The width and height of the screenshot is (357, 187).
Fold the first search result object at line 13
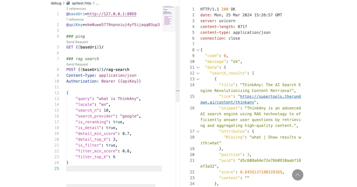198,79
